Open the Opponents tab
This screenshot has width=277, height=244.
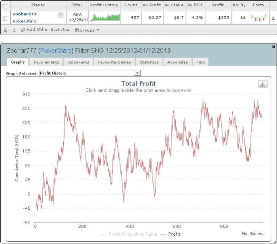pyautogui.click(x=79, y=62)
